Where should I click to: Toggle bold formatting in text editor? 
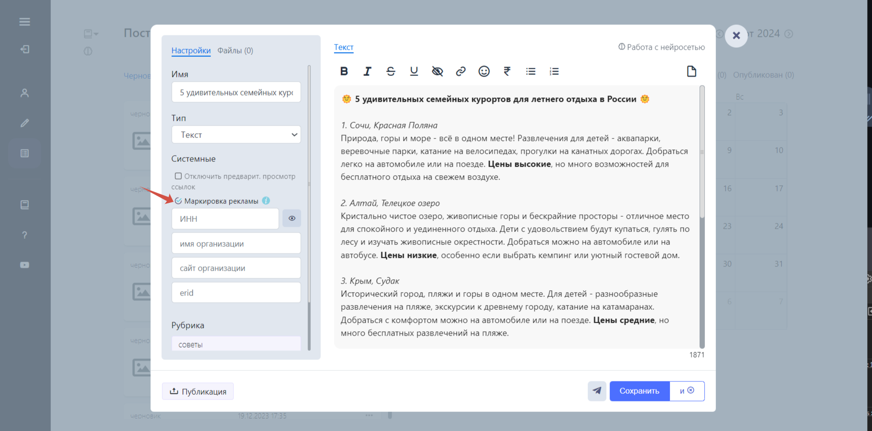tap(344, 71)
